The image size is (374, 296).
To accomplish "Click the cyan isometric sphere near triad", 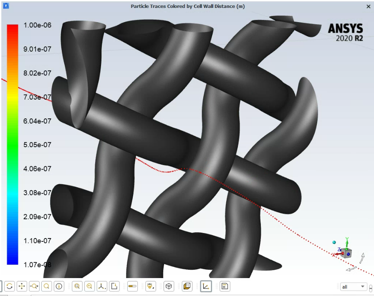I will coord(334,242).
